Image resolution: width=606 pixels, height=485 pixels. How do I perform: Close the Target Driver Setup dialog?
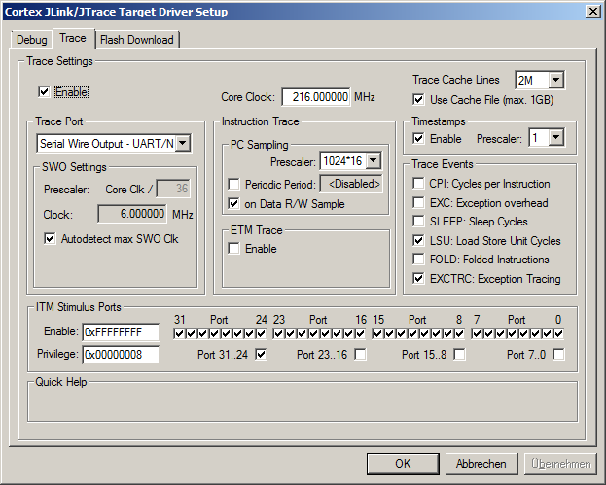[x=593, y=12]
